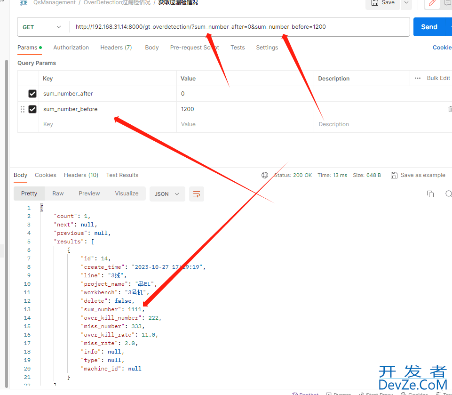Screen dimensions: 452x395
Task: Click the "Size: 648 B" text
Action: click(x=367, y=175)
